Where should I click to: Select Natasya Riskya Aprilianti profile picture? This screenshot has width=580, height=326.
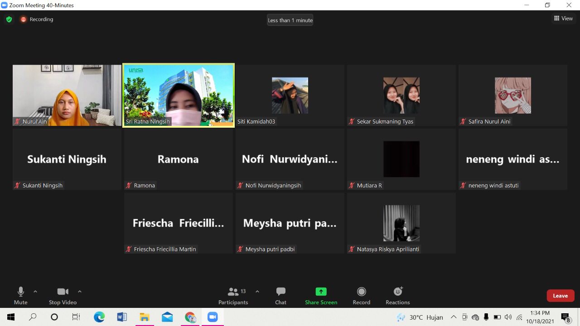click(x=401, y=223)
